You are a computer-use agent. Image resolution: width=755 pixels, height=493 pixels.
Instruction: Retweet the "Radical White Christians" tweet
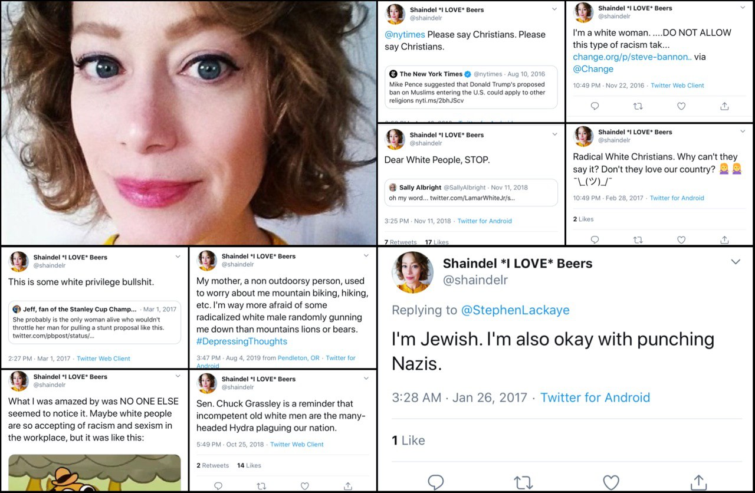click(x=638, y=240)
